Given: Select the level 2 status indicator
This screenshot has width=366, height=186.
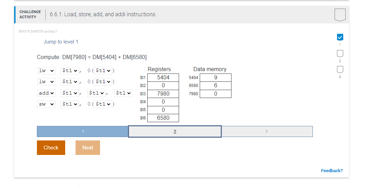Looking at the screenshot, I should 340,53.
